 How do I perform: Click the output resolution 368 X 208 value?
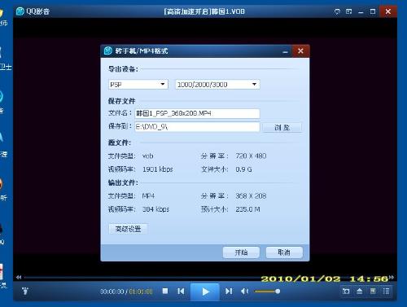[x=251, y=195]
